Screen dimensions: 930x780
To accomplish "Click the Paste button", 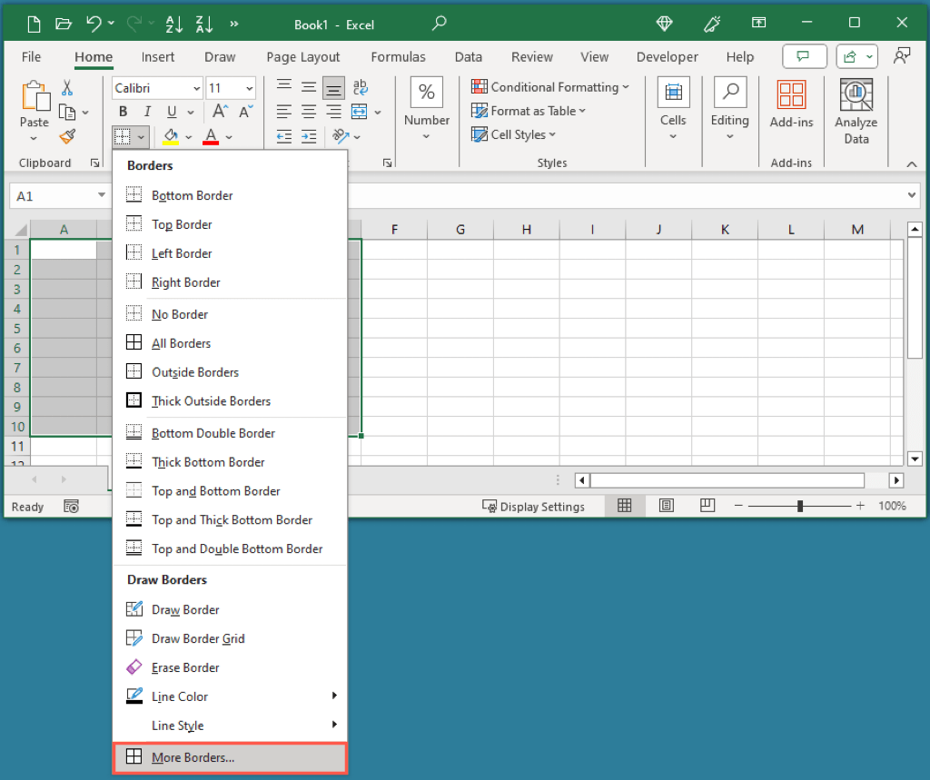I will (35, 104).
